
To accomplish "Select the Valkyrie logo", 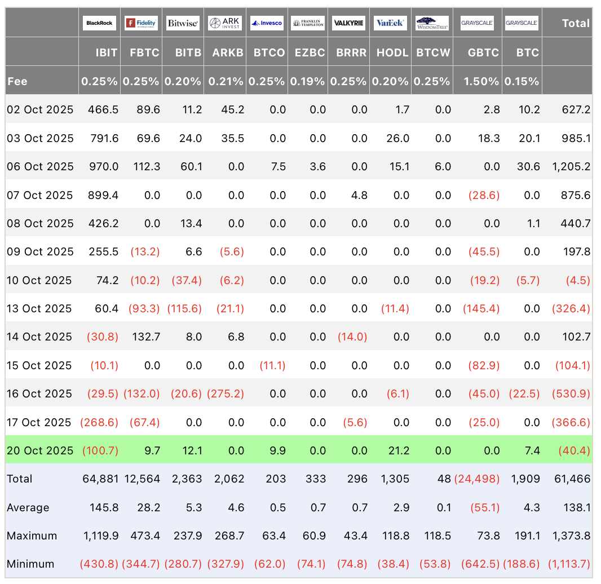I will click(349, 23).
